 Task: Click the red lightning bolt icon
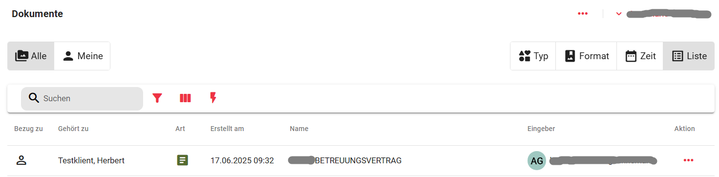(x=213, y=98)
